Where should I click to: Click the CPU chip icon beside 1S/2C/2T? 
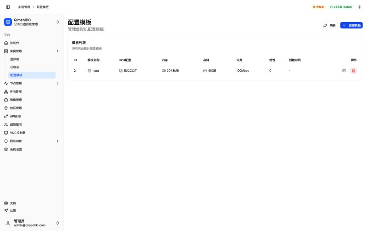[x=121, y=71]
